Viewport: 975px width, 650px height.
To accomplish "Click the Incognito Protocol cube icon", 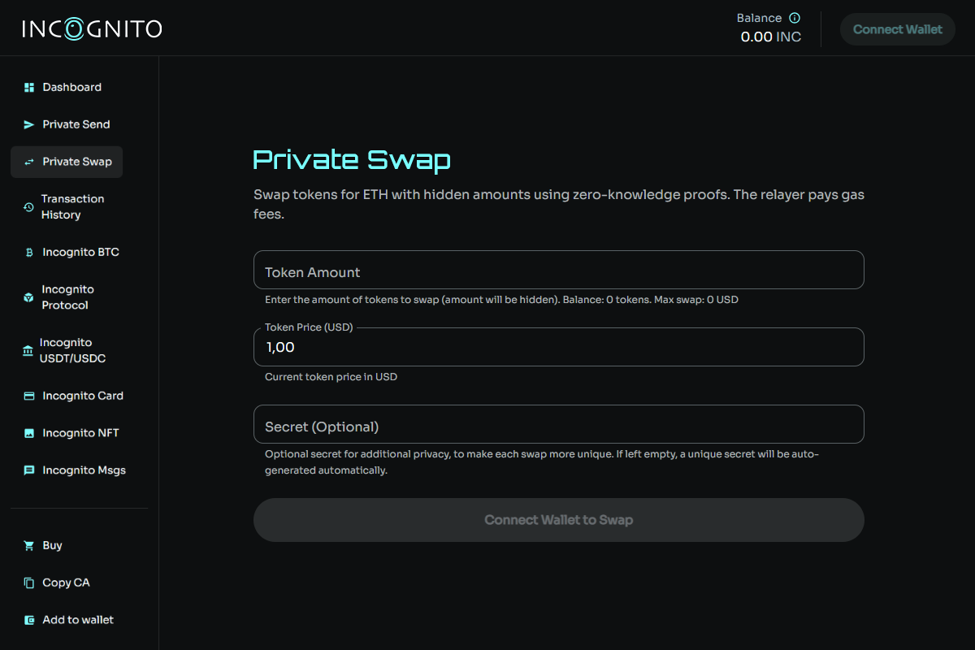I will pyautogui.click(x=28, y=297).
